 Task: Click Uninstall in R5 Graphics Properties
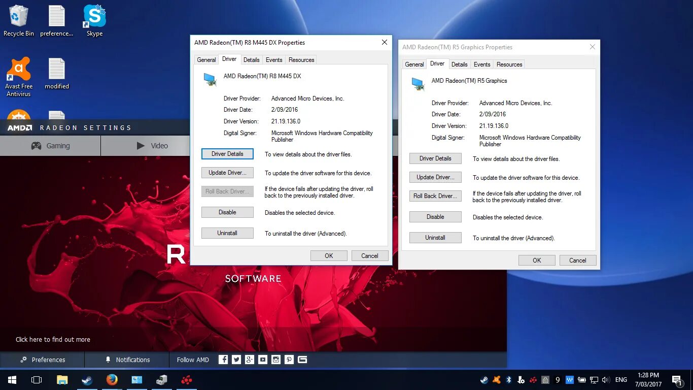tap(435, 238)
